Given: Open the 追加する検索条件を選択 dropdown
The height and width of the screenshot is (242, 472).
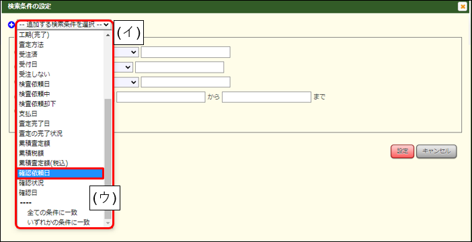Looking at the screenshot, I should pyautogui.click(x=63, y=25).
